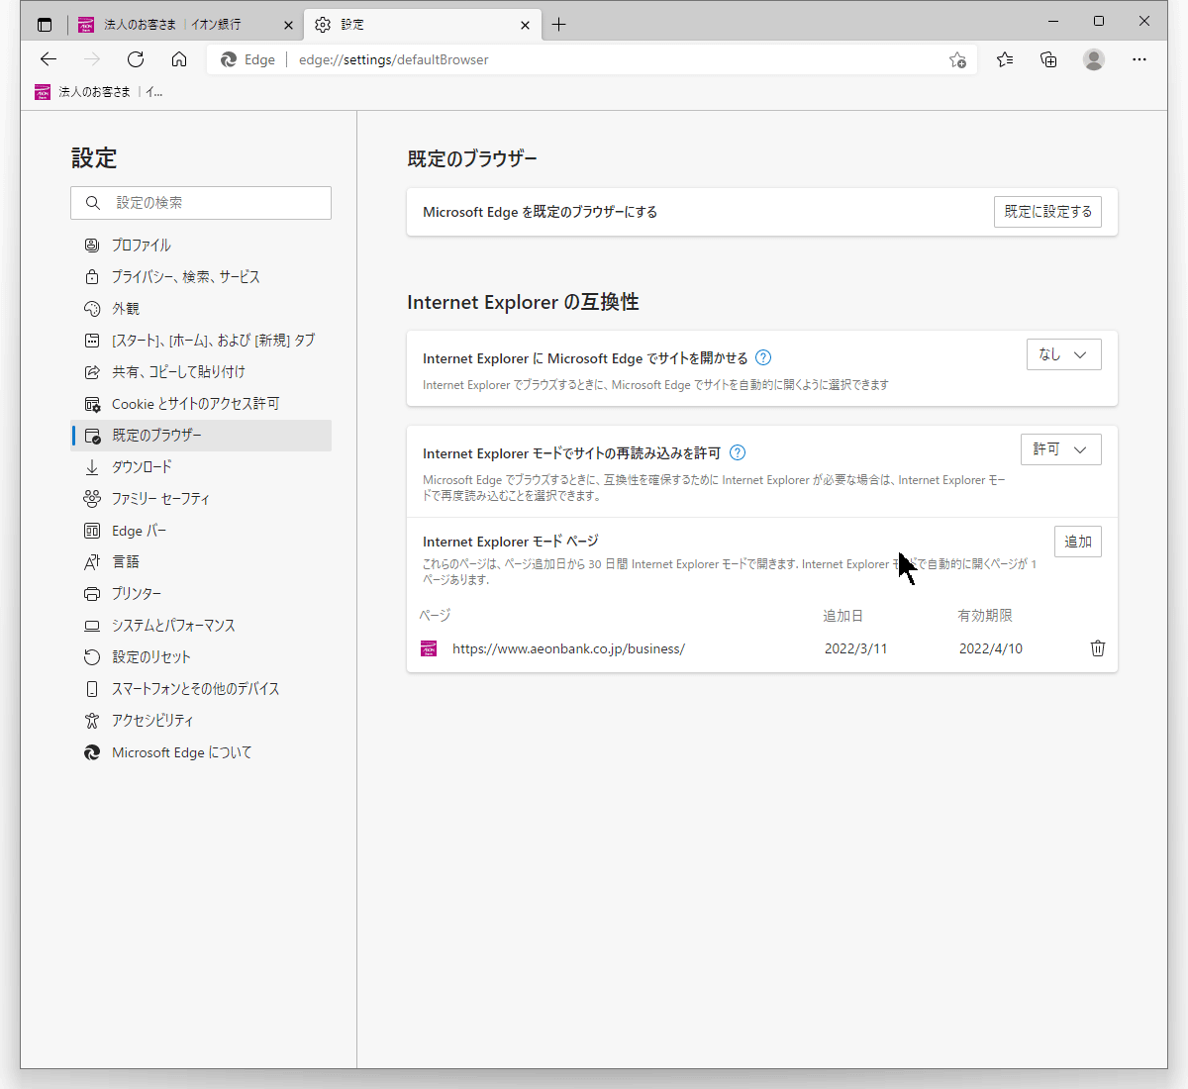The width and height of the screenshot is (1188, 1089).
Task: Click the 追加 button for IE mode pages
Action: (1077, 542)
